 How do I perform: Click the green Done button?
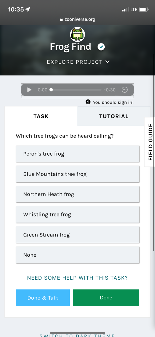[x=106, y=298]
